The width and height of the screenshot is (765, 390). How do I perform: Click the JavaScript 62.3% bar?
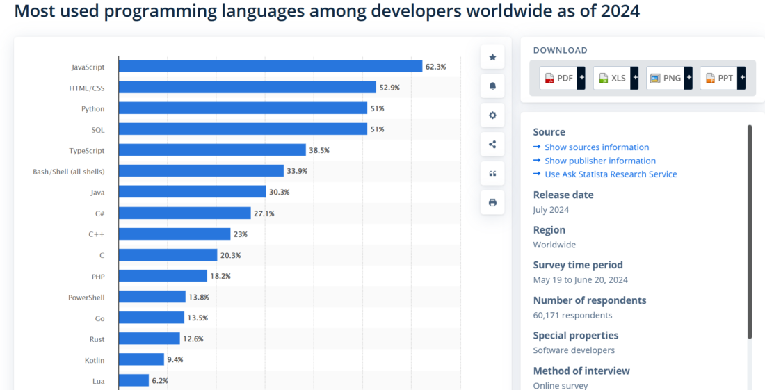tap(270, 67)
